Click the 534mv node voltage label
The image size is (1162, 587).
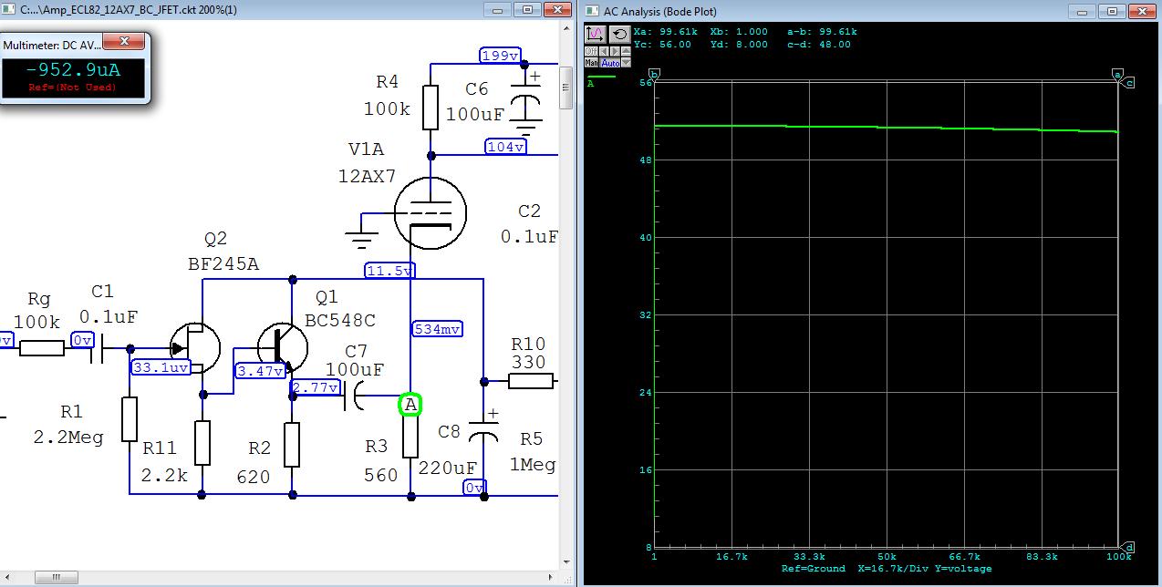(x=438, y=329)
